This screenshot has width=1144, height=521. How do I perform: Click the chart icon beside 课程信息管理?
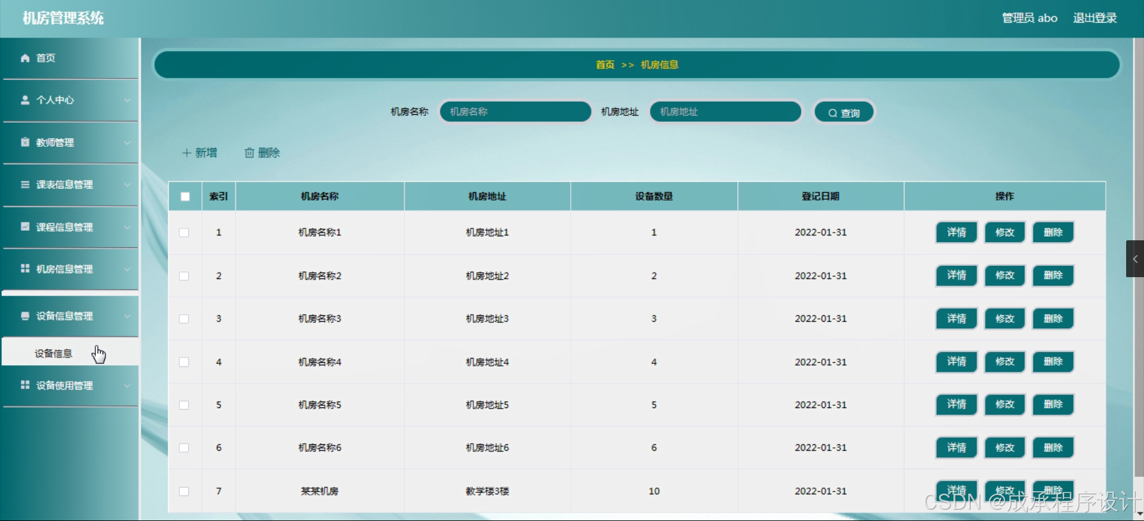25,227
